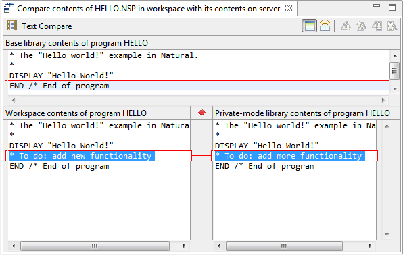Click the Previous Difference arrow icon
The height and width of the screenshot is (255, 403).
(x=361, y=26)
